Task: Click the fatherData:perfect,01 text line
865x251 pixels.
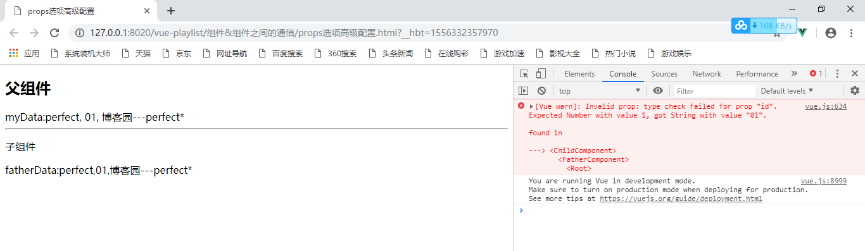Action: tap(99, 170)
